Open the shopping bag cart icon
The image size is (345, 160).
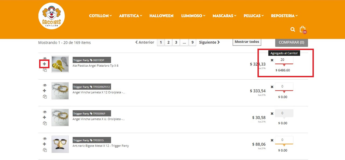click(303, 29)
